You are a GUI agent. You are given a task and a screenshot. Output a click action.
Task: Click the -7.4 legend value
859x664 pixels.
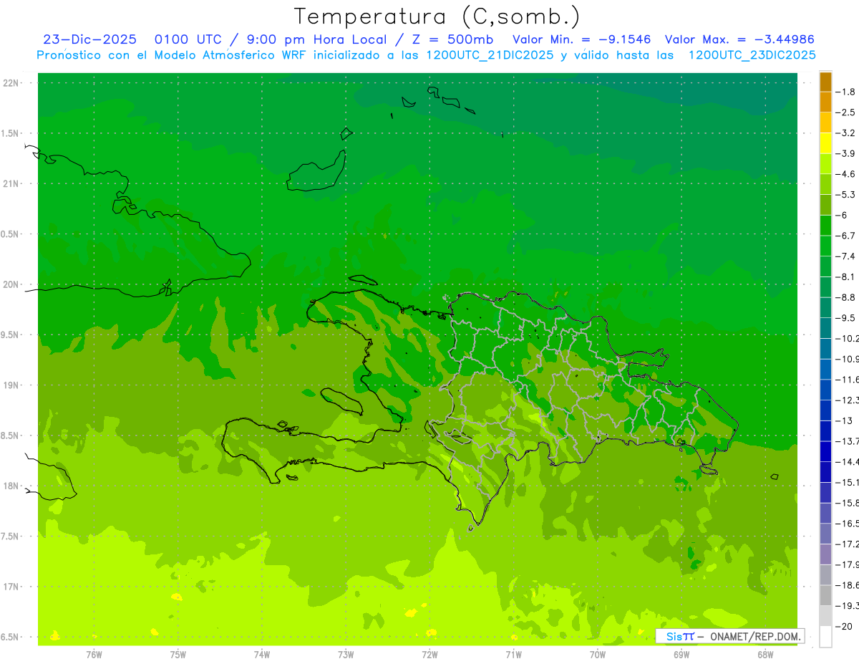coord(845,256)
